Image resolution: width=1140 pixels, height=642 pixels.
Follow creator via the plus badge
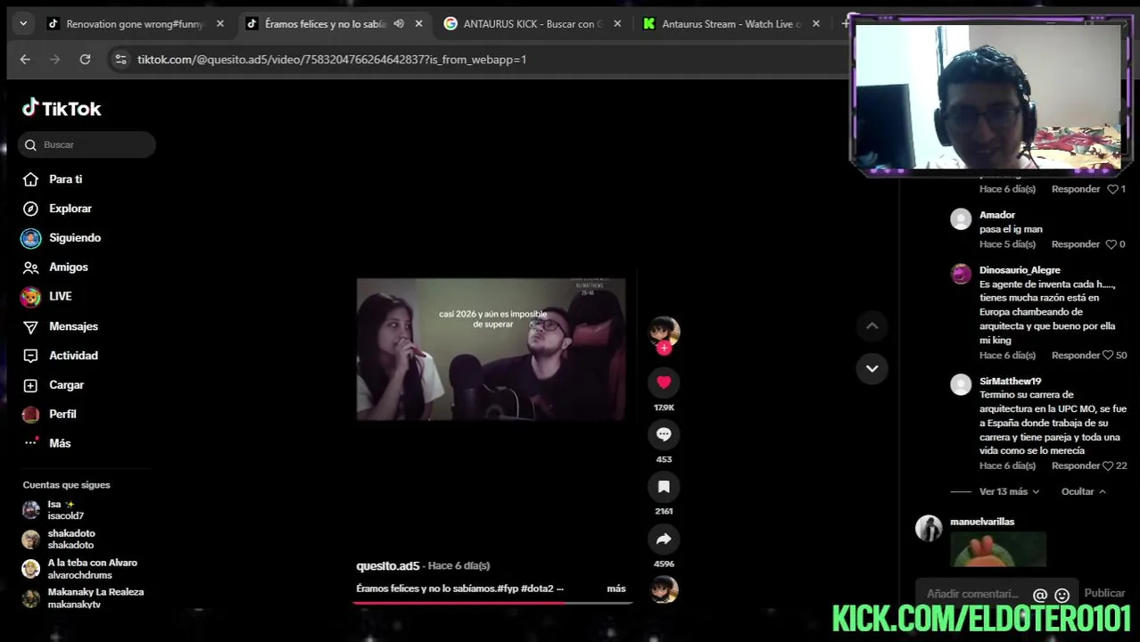pyautogui.click(x=664, y=349)
